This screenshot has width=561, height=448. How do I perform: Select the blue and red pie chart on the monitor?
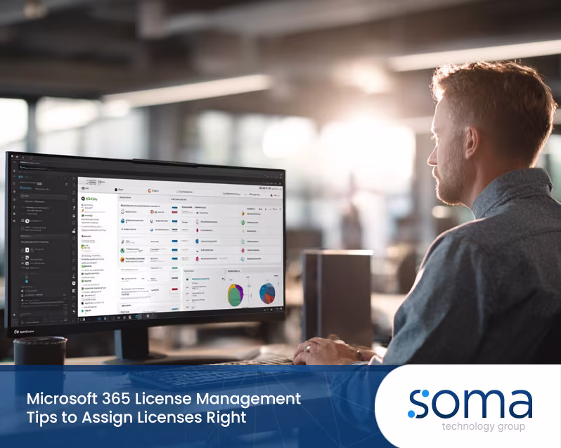(267, 294)
